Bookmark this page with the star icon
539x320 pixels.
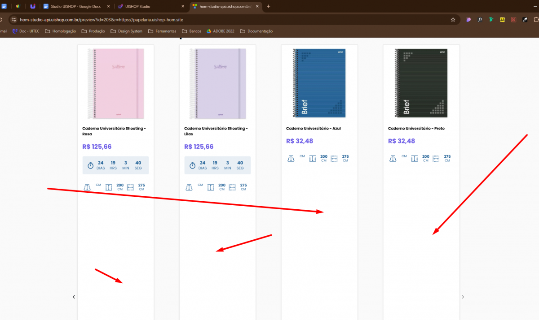pyautogui.click(x=453, y=20)
